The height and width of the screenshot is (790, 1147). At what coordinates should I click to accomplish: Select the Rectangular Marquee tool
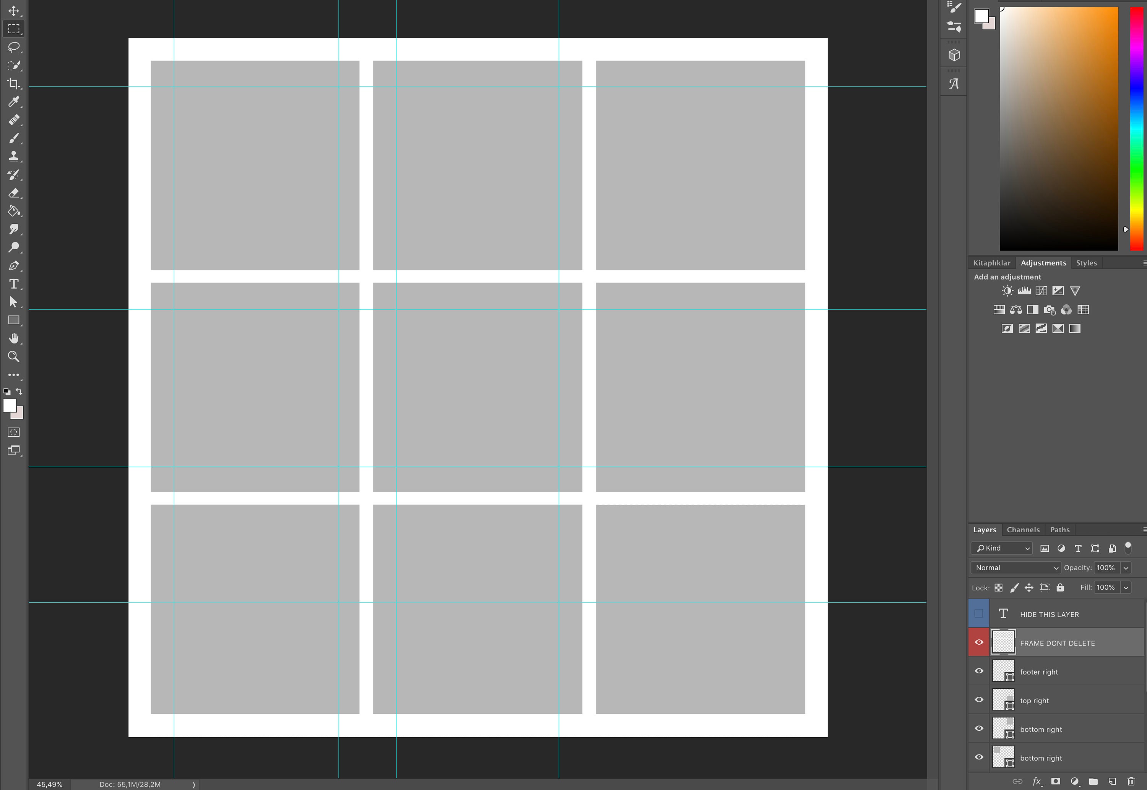[13, 29]
